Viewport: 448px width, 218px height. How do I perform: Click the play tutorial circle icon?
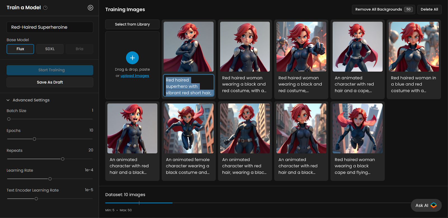tap(90, 8)
